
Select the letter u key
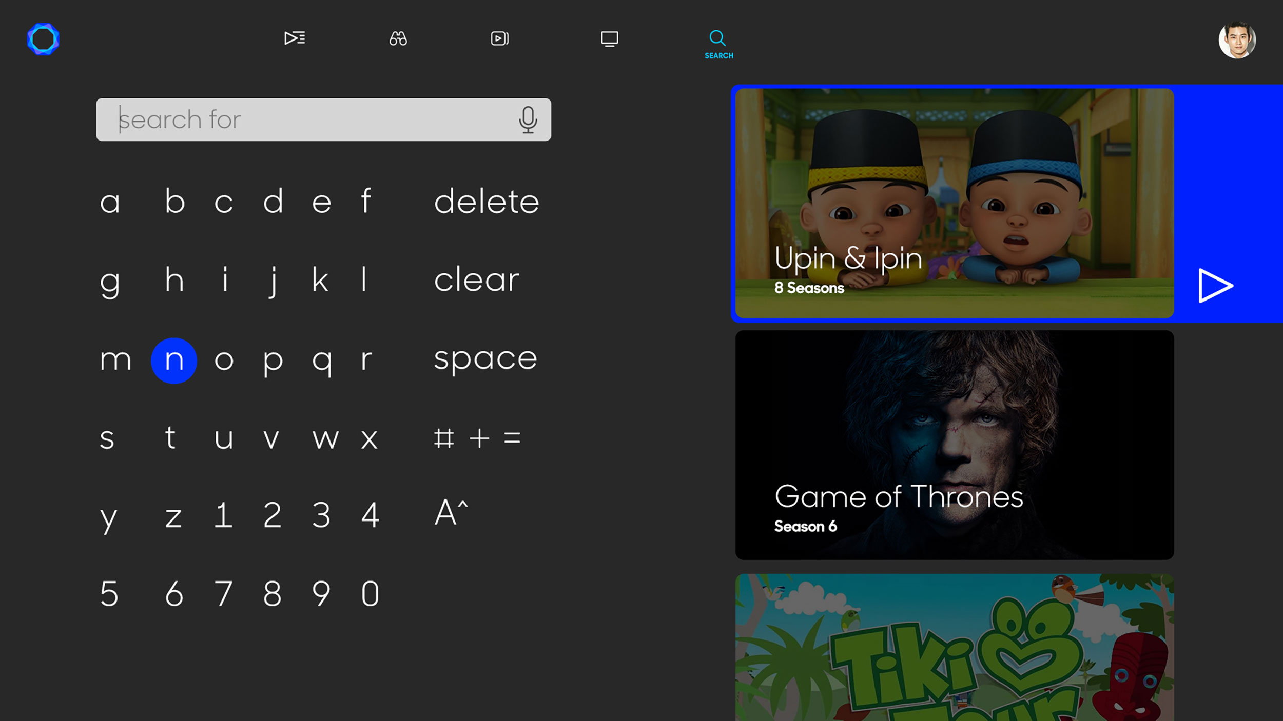224,439
